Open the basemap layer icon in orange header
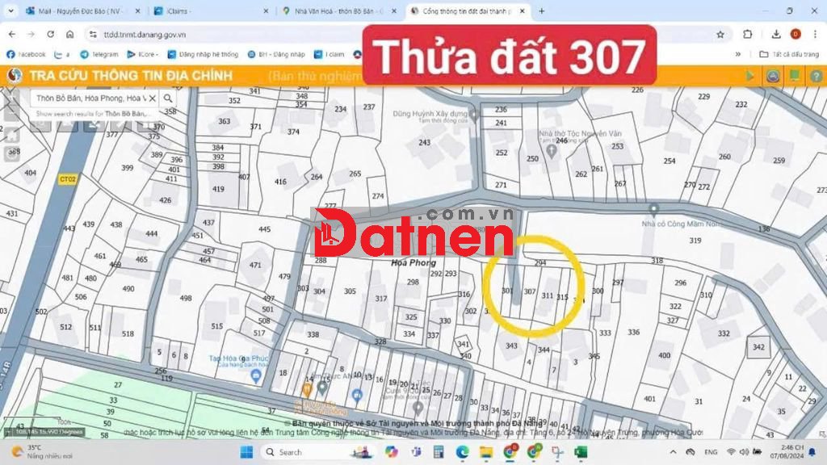This screenshot has height=465, width=827. coord(773,76)
